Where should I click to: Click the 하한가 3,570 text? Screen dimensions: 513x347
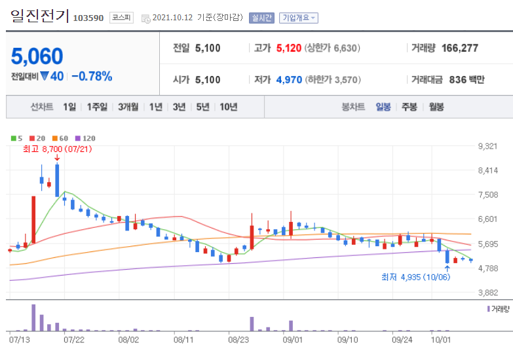(333, 79)
